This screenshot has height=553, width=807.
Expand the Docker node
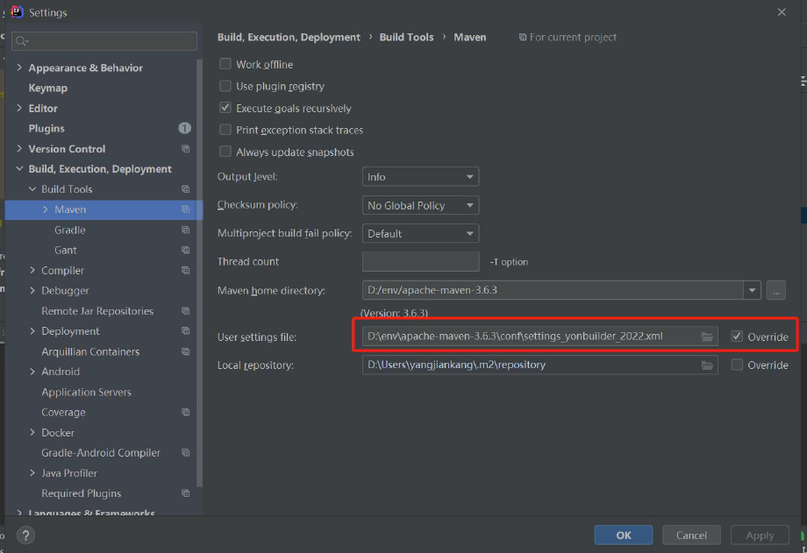[32, 433]
